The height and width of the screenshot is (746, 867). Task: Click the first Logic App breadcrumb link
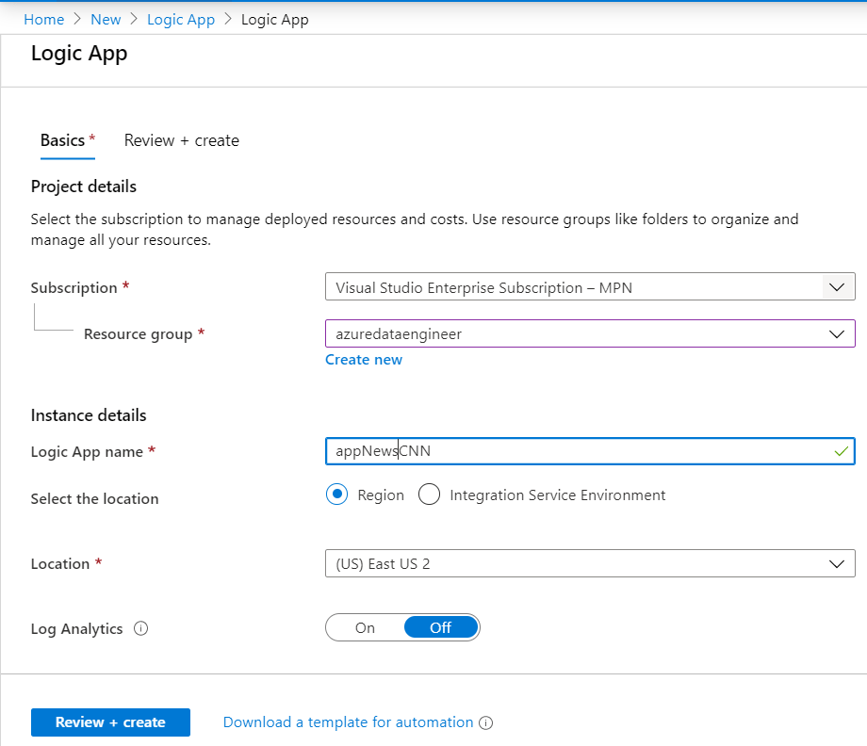[181, 19]
